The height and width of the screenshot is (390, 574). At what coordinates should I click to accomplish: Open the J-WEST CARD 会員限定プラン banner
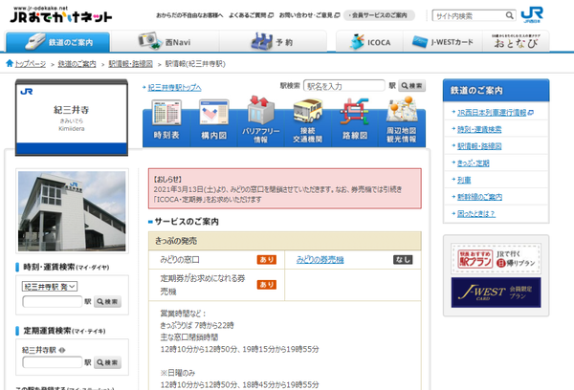pyautogui.click(x=496, y=292)
